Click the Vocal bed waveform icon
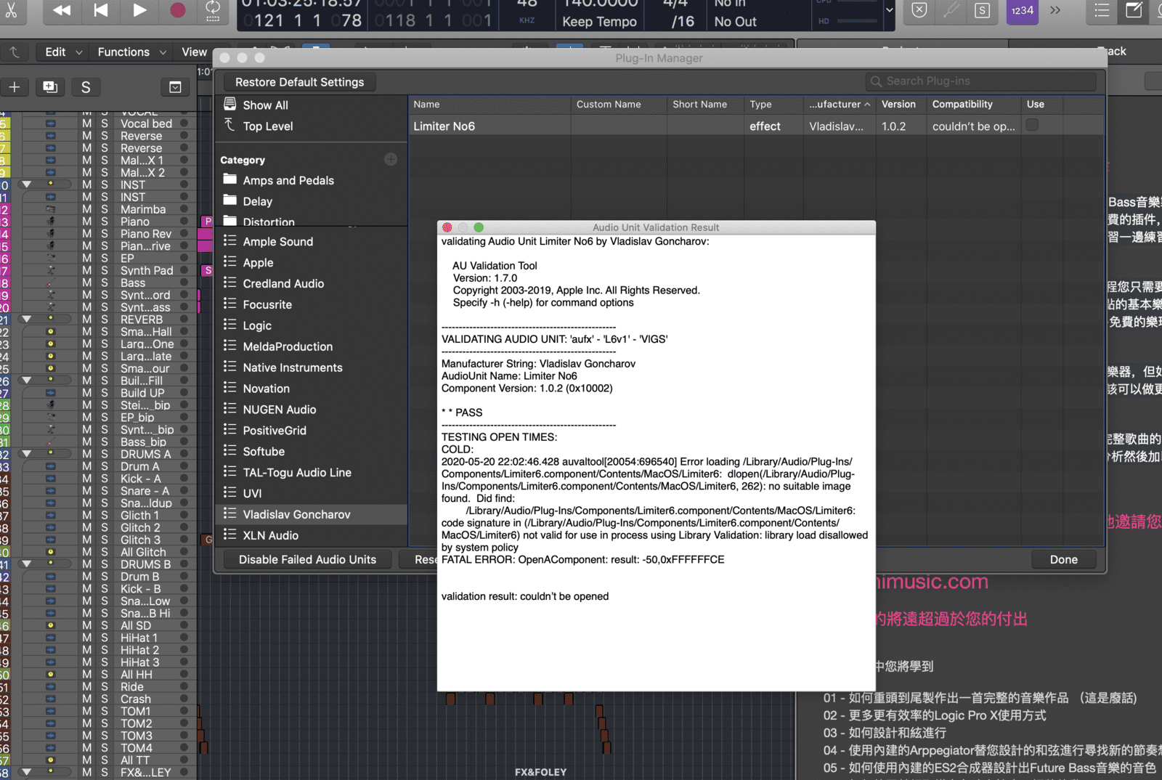This screenshot has height=780, width=1162. tap(51, 123)
